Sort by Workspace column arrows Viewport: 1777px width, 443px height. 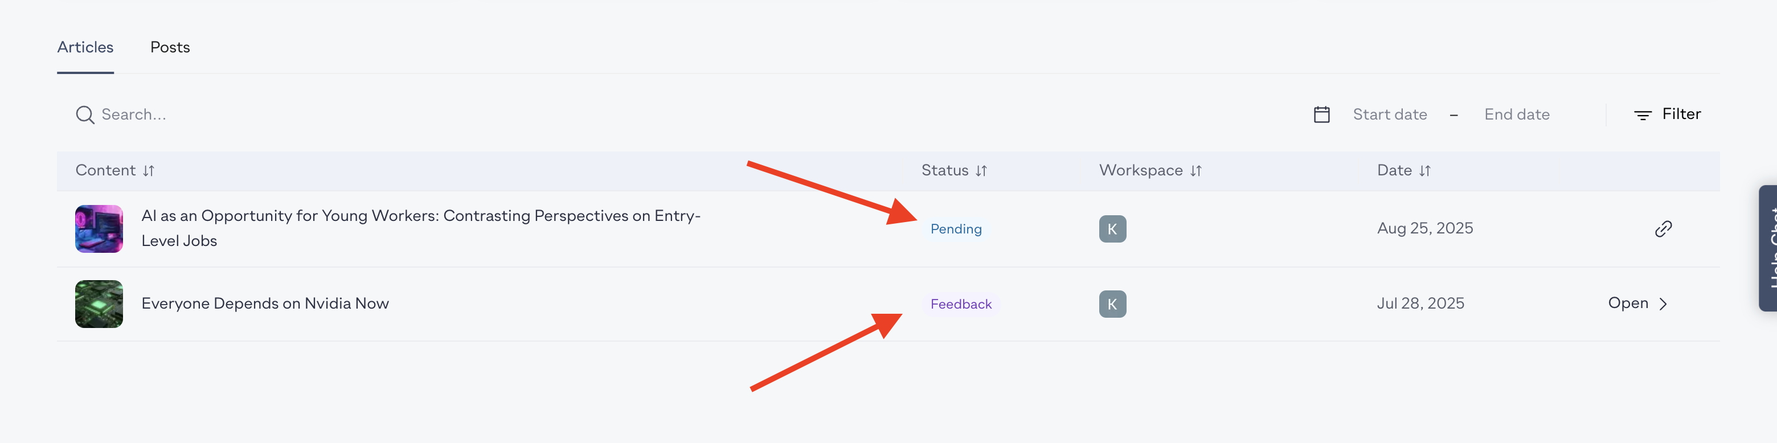point(1195,171)
